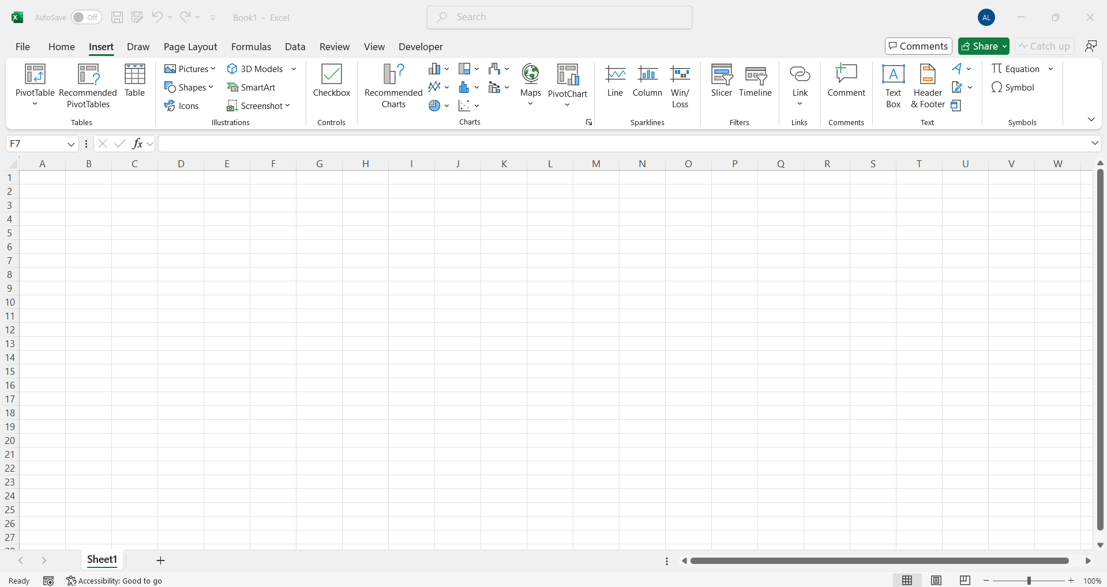Open the 3D Models dropdown arrow
The image size is (1107, 587).
[294, 69]
